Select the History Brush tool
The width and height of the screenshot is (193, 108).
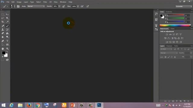(7, 29)
